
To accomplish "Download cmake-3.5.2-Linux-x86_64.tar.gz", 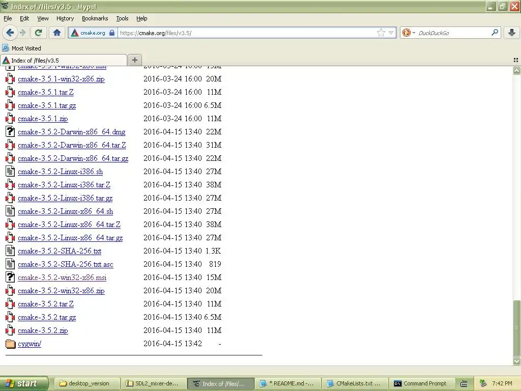I will [x=70, y=238].
